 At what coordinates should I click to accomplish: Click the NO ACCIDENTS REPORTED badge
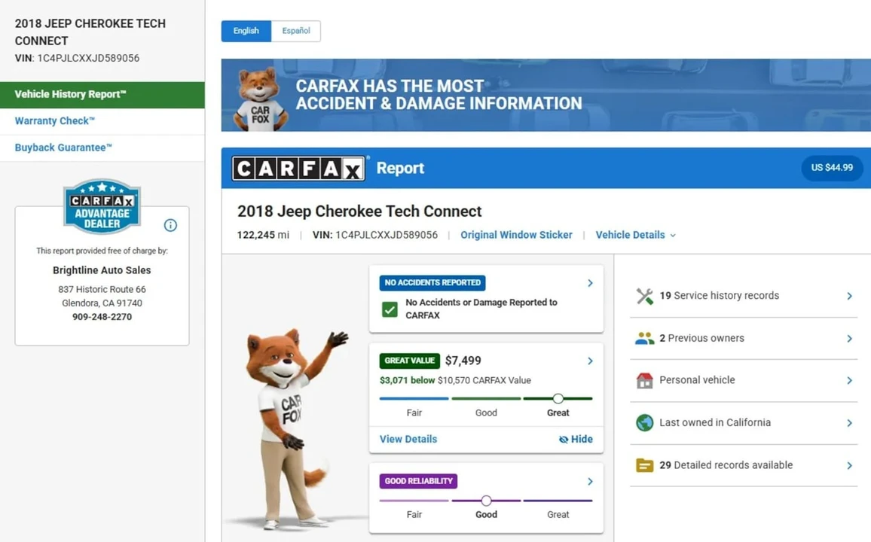point(432,283)
